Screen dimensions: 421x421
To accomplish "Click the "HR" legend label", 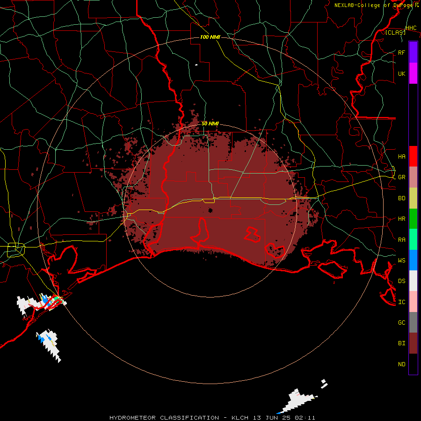I will point(401,219).
